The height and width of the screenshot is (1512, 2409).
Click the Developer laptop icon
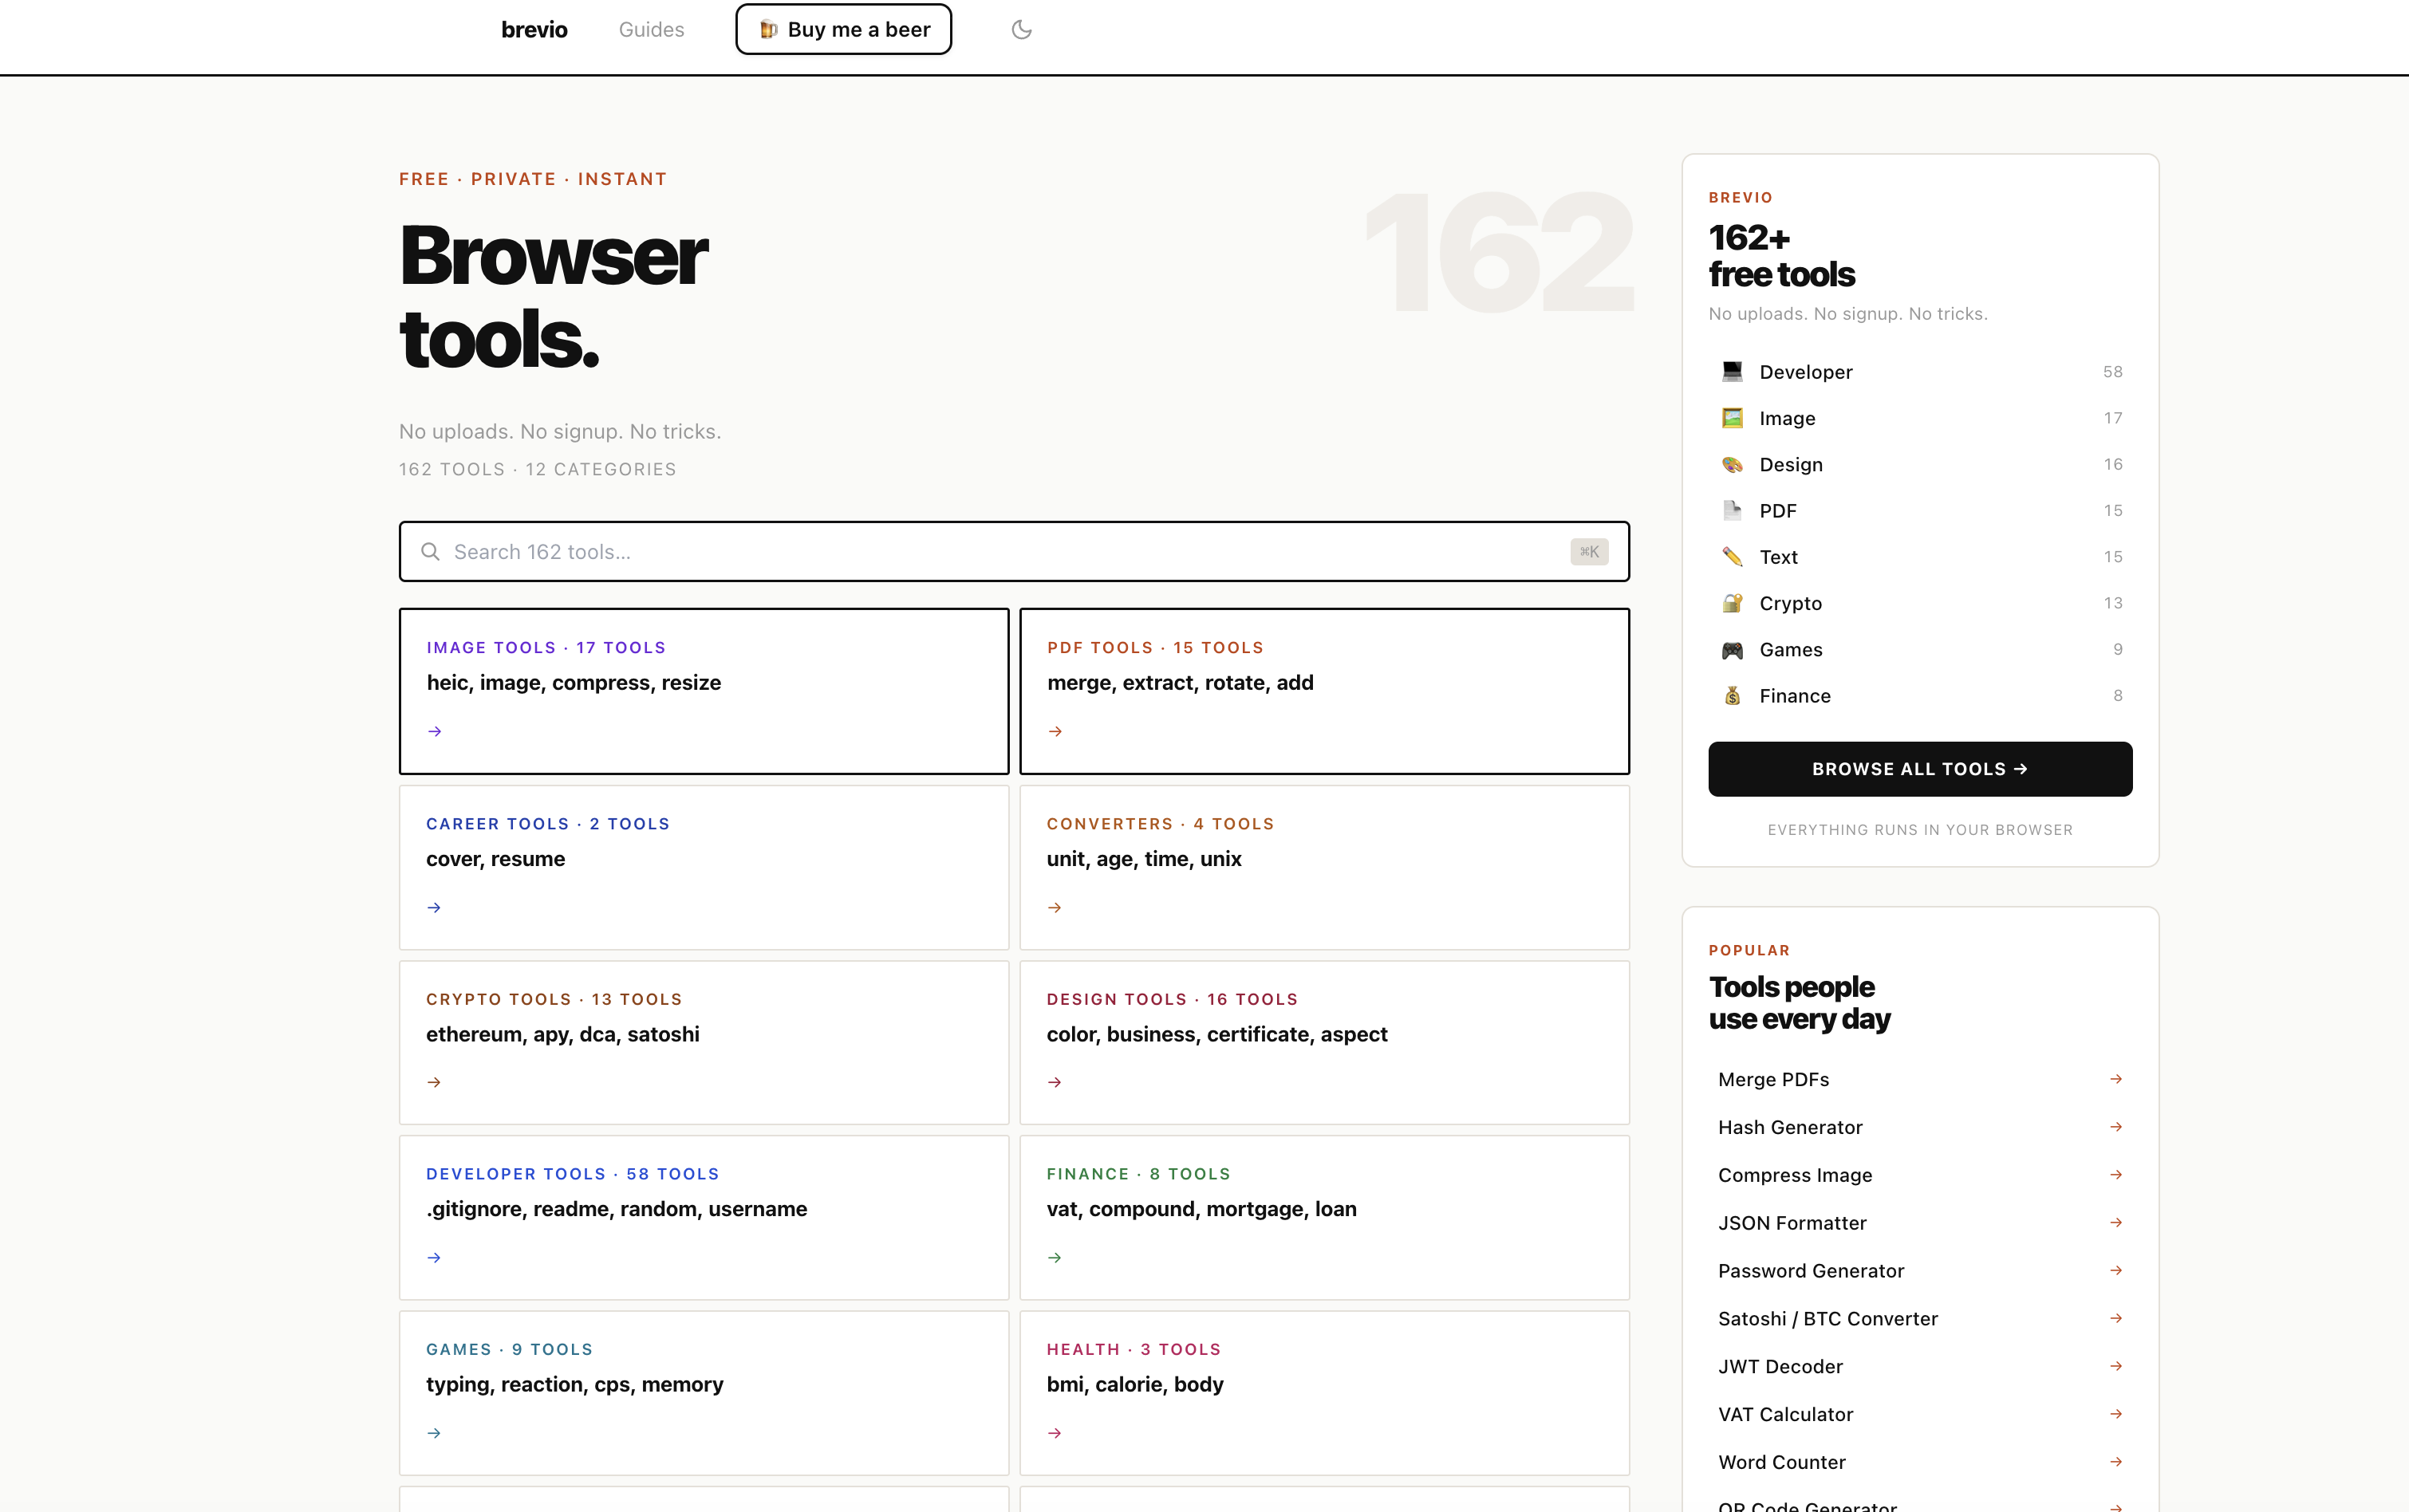[1732, 372]
